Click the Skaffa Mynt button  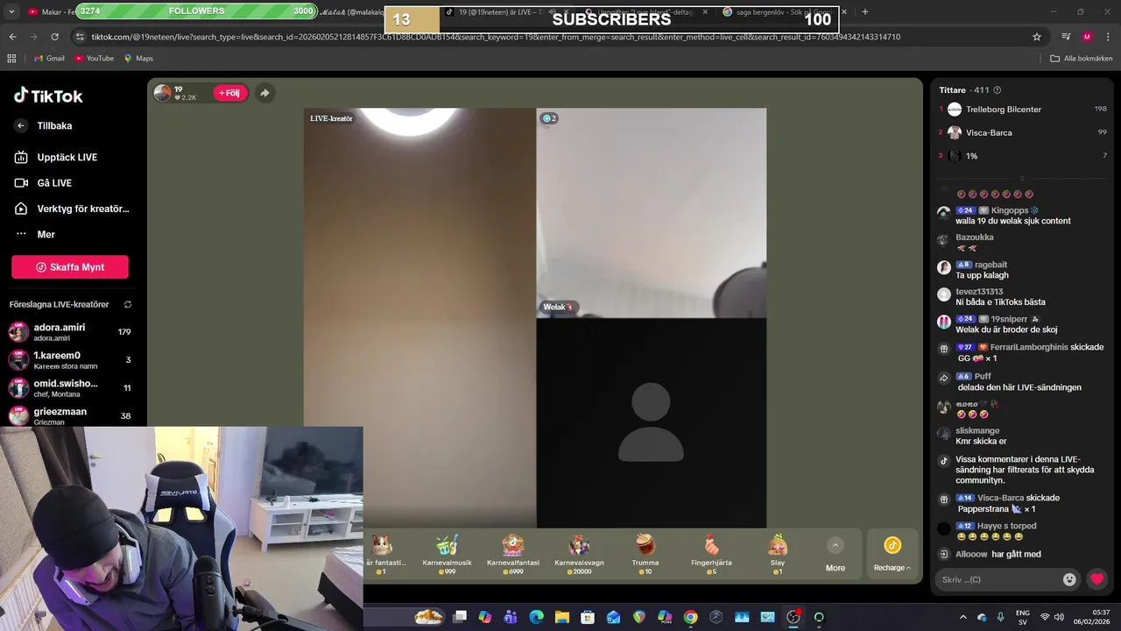(70, 267)
